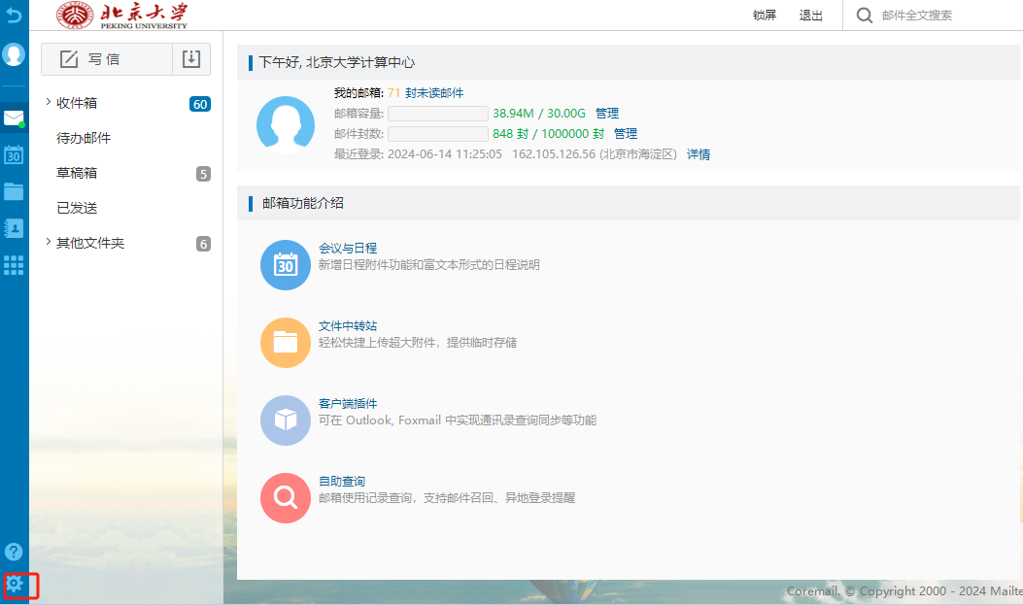Screen dimensions: 1023x605
Task: Open the apps grid icon in sidebar
Action: (14, 265)
